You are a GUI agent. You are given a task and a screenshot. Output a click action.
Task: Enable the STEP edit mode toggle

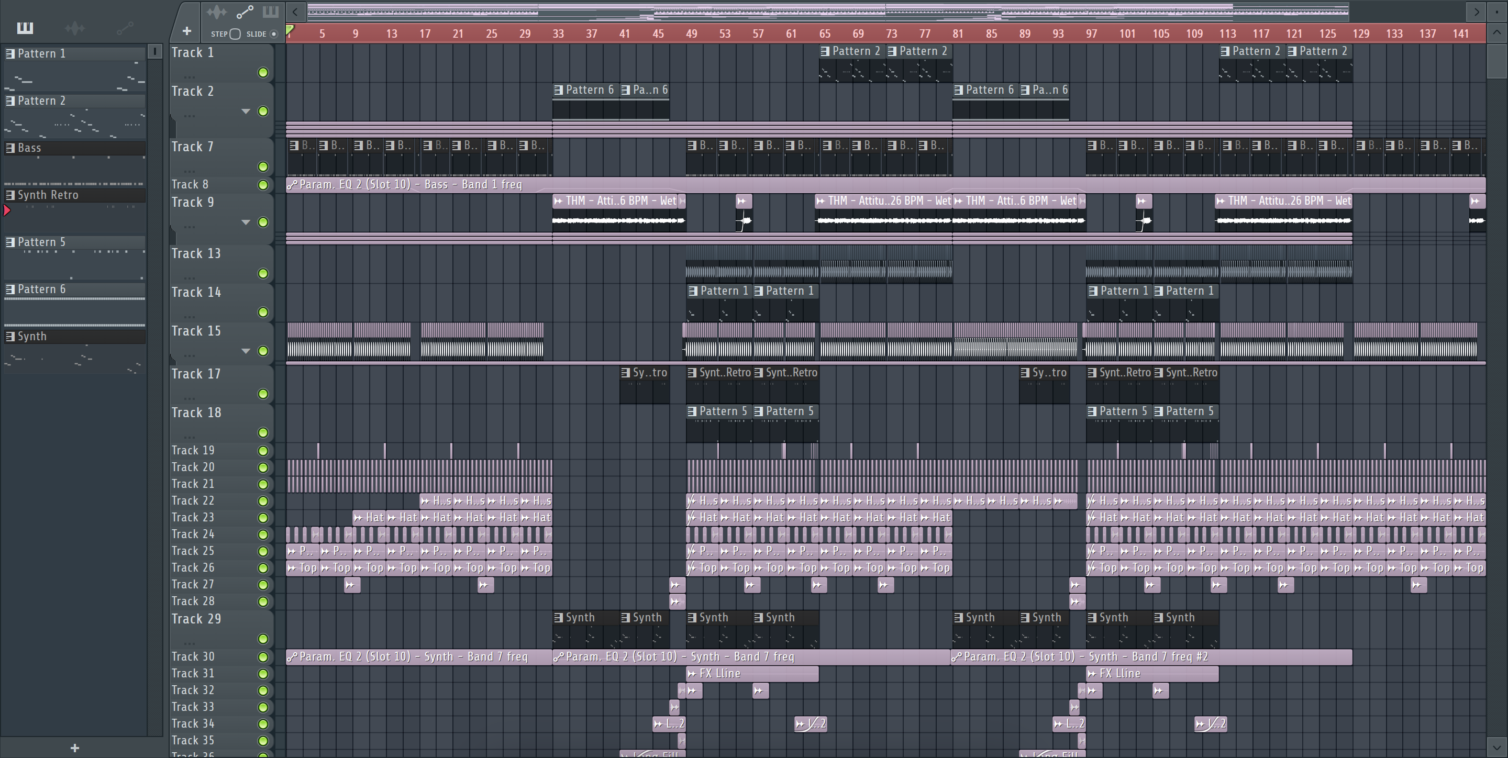(x=235, y=34)
